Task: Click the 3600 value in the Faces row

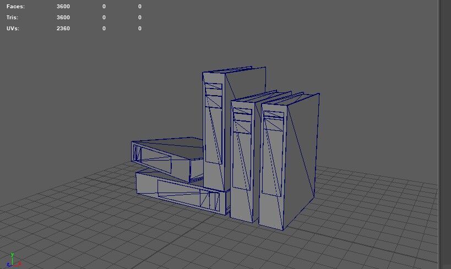Action: (x=63, y=6)
